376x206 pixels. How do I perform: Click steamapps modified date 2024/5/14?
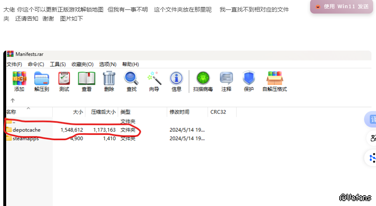[x=187, y=139]
